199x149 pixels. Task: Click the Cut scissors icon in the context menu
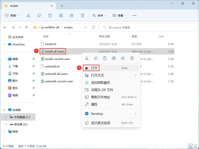pyautogui.click(x=87, y=58)
